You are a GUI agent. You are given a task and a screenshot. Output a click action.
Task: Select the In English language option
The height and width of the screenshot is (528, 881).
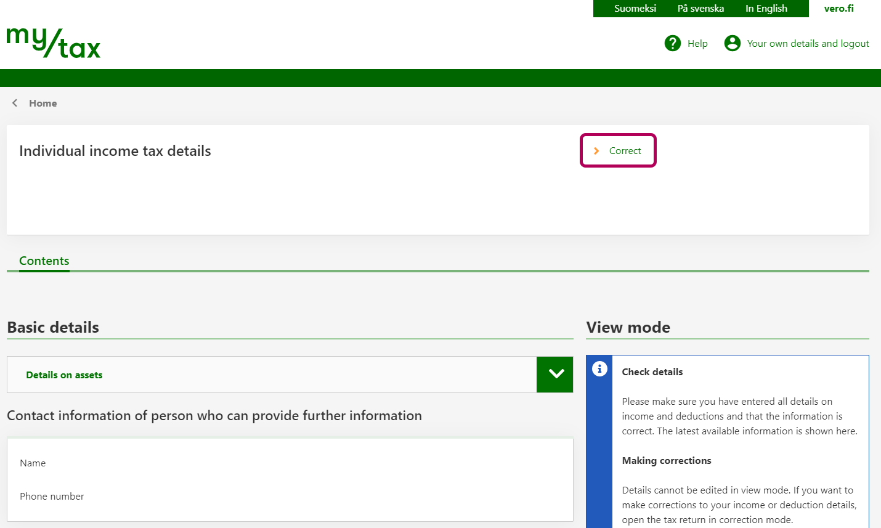pos(766,9)
